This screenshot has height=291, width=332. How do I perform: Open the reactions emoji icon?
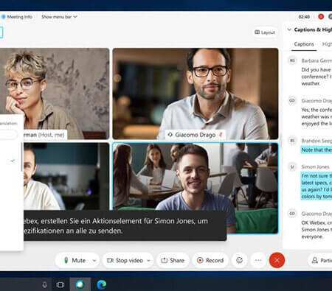(x=239, y=260)
